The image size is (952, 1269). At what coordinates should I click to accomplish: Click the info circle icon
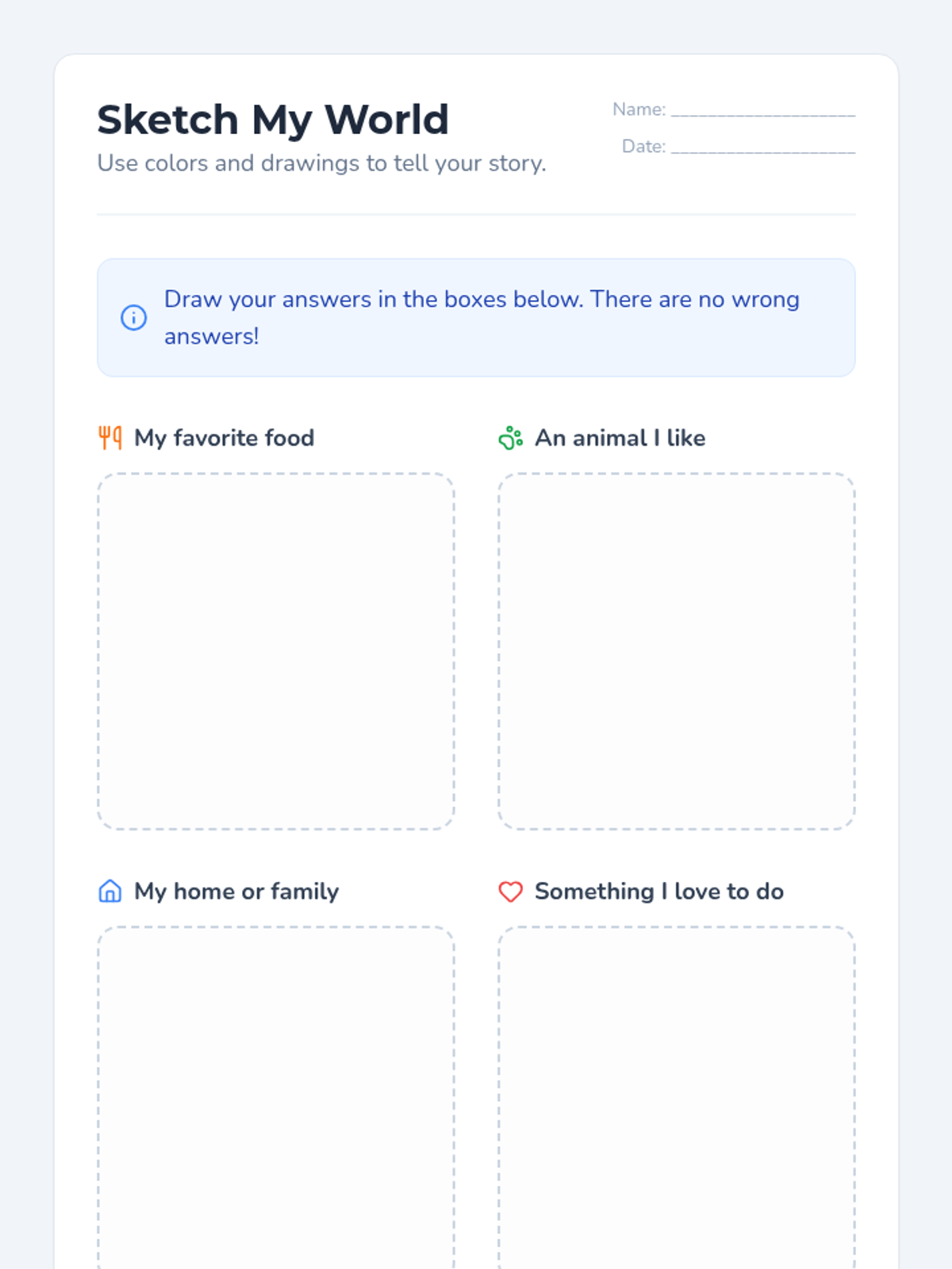(133, 317)
